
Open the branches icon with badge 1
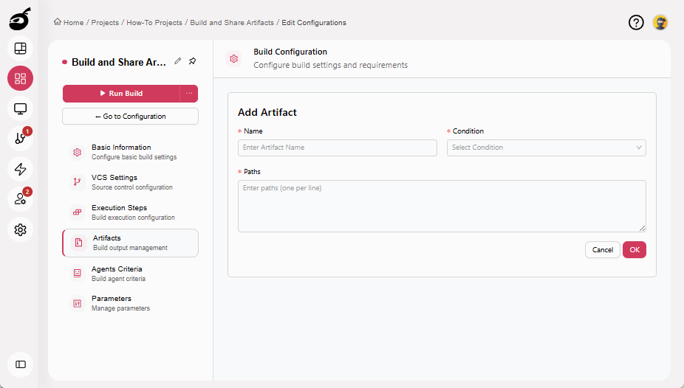[20, 139]
